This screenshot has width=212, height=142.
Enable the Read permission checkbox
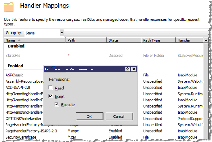[x=51, y=88]
